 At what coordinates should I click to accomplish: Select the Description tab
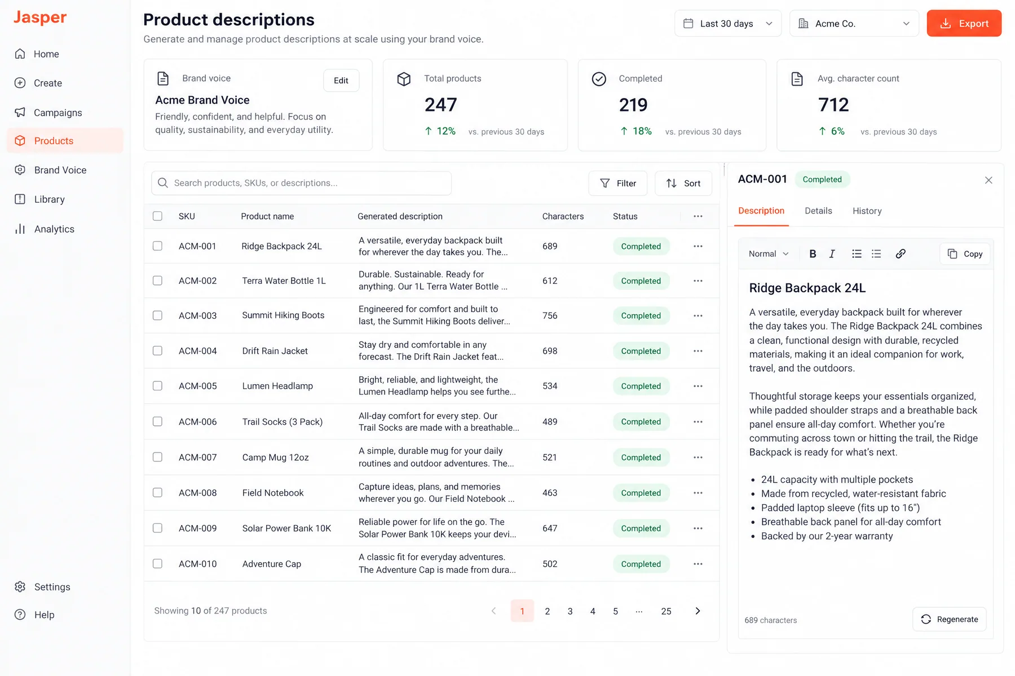(x=761, y=211)
